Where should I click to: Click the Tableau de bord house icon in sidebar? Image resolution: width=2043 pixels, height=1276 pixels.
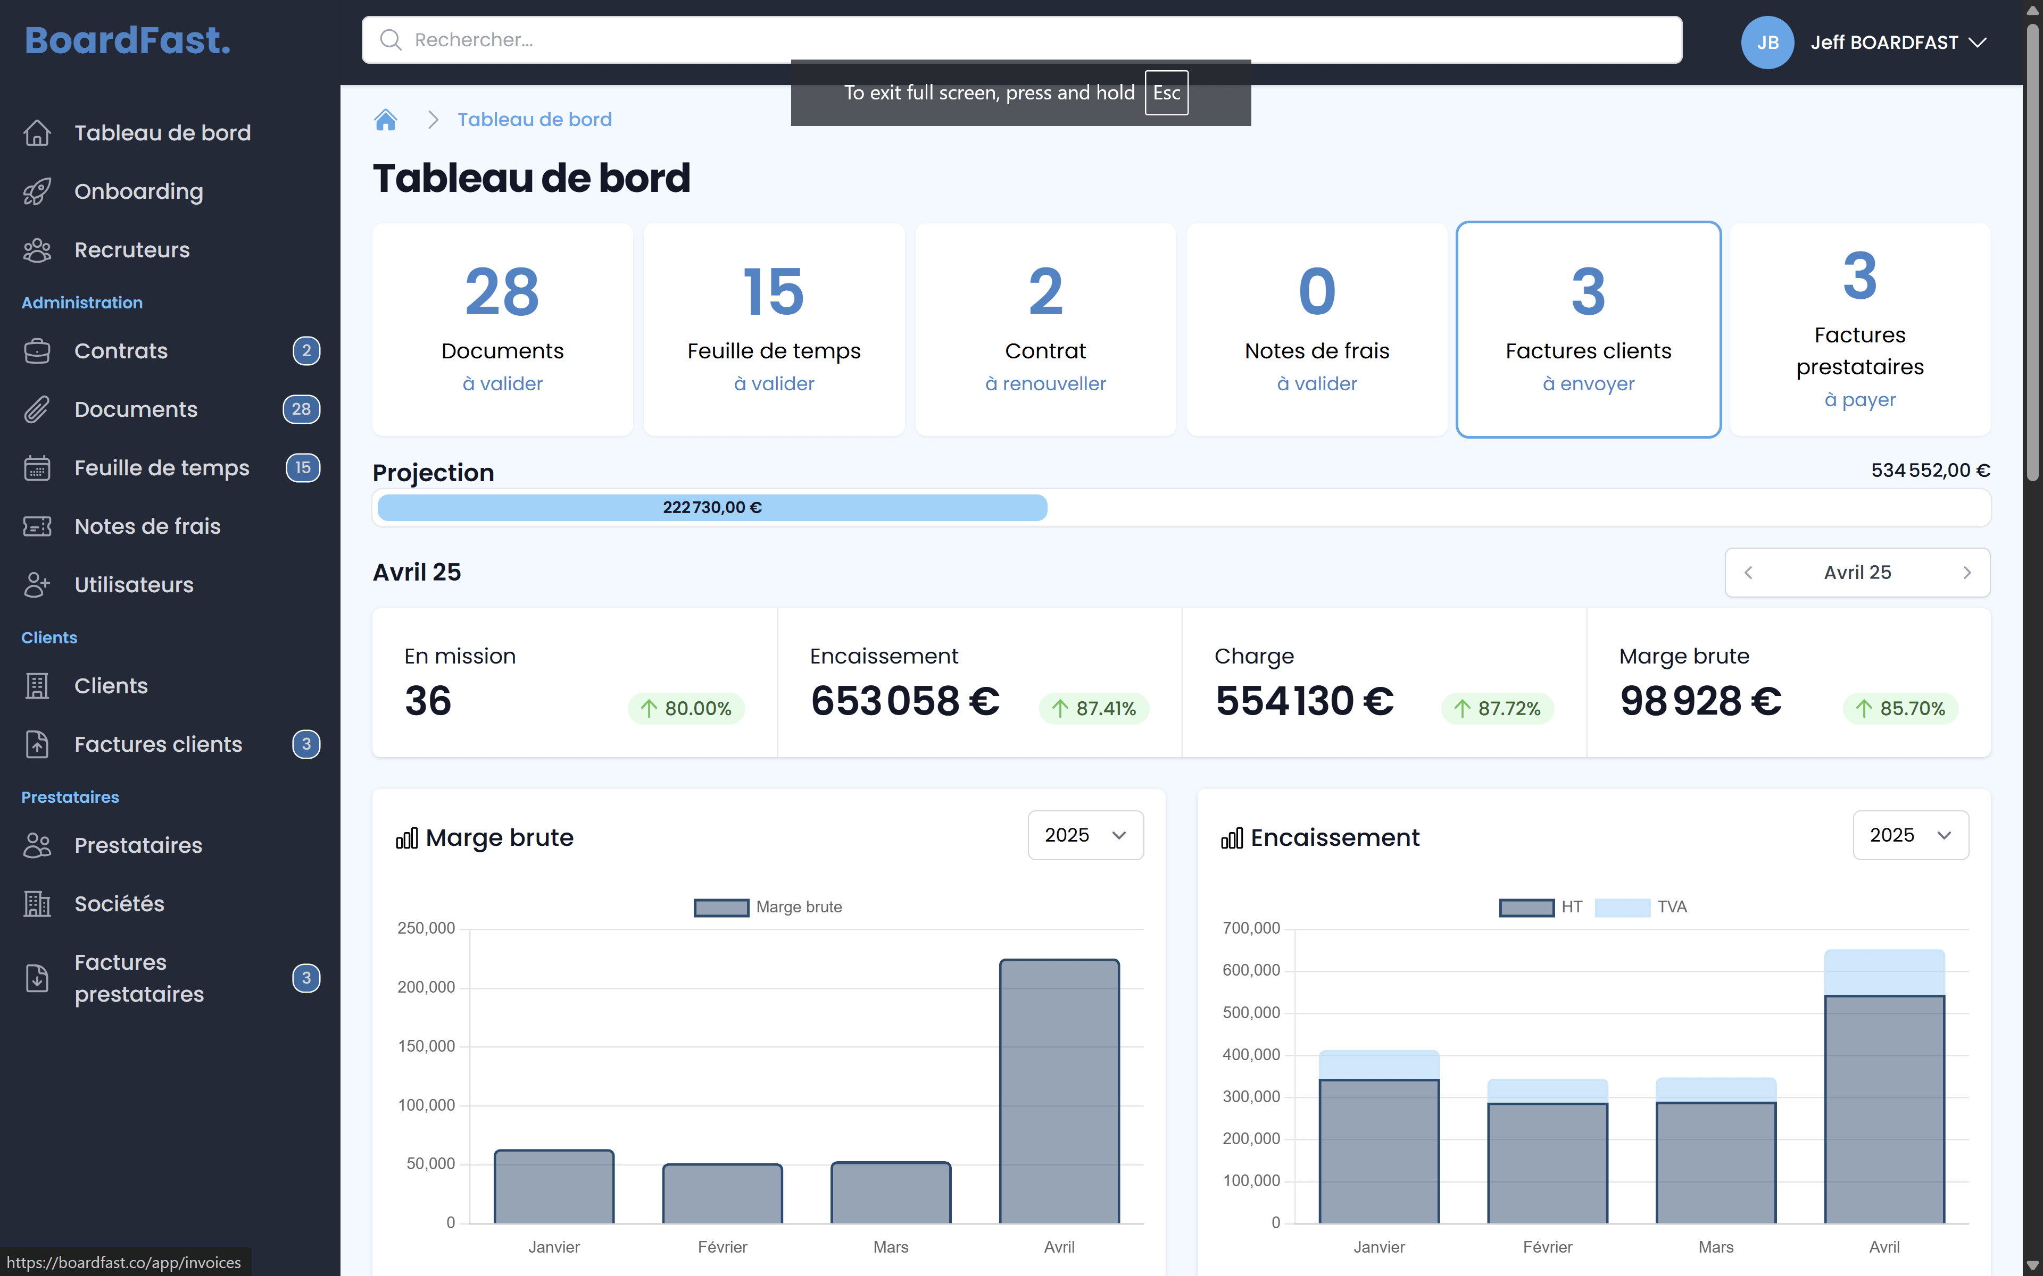(x=37, y=132)
